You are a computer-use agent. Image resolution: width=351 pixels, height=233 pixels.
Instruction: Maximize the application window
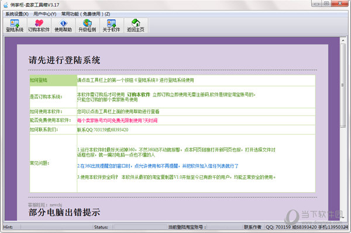[x=326, y=4]
